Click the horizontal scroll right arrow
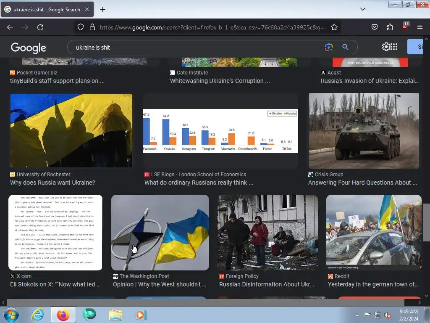 coord(420,303)
